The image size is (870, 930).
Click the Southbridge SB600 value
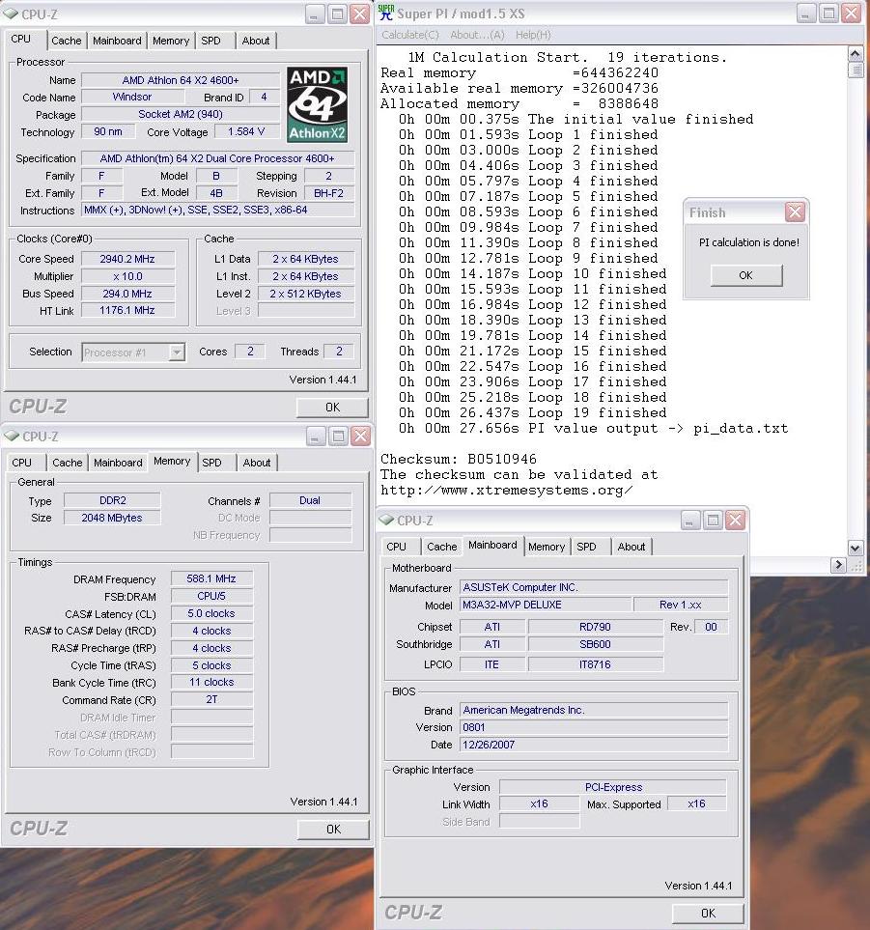(x=595, y=644)
